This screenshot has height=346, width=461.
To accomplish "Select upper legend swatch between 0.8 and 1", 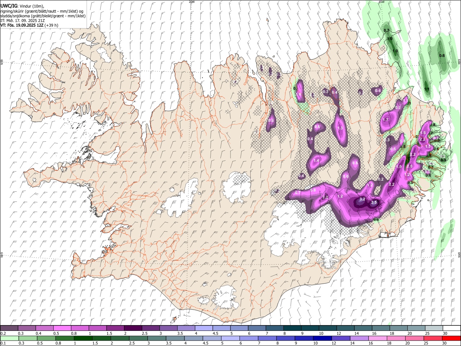I will point(80,328).
